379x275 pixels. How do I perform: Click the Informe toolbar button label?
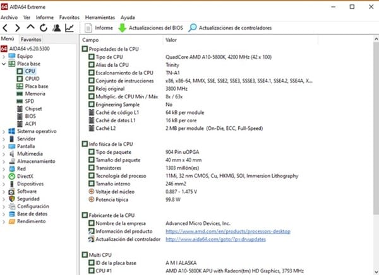click(104, 28)
